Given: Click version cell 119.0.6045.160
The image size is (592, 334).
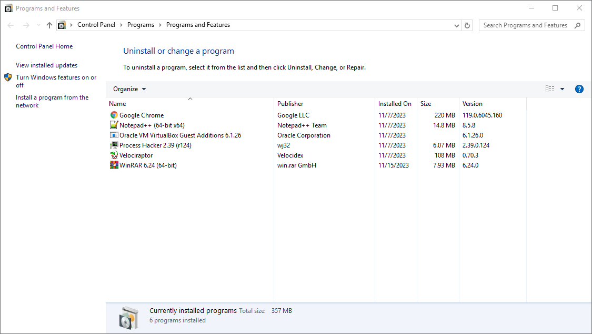Looking at the screenshot, I should tap(482, 115).
